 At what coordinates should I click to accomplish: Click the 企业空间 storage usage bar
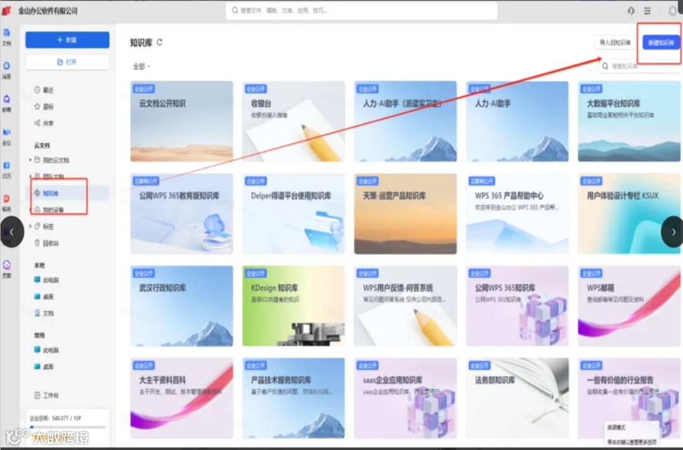tap(68, 427)
